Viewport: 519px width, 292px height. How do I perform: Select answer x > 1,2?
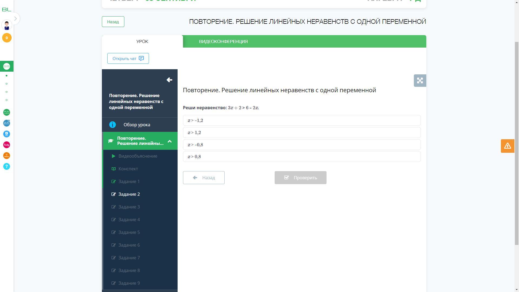(302, 132)
